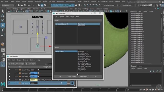The width and height of the screenshot is (164, 92).
Task: Click the lock selection icon
Action: [x=76, y=5]
